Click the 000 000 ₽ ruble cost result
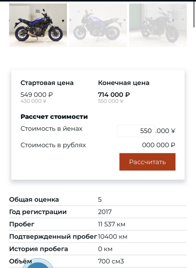The height and width of the screenshot is (268, 196). coord(158,145)
